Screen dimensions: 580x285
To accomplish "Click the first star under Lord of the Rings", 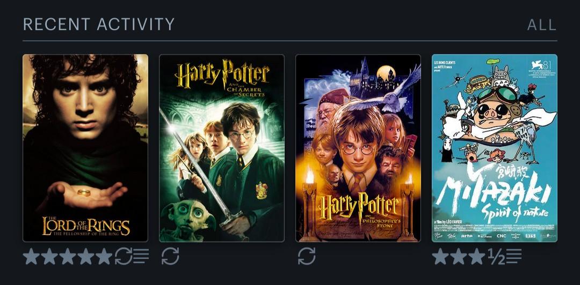I will pyautogui.click(x=32, y=256).
